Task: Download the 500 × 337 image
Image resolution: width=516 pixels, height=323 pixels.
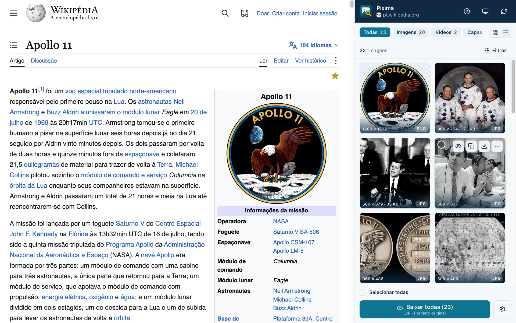Action: click(x=484, y=146)
